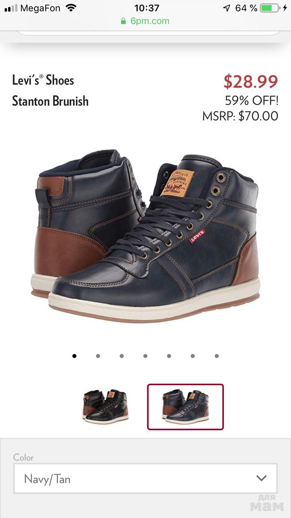291x518 pixels.
Task: Select the last image carousel dot
Action: coord(217,356)
